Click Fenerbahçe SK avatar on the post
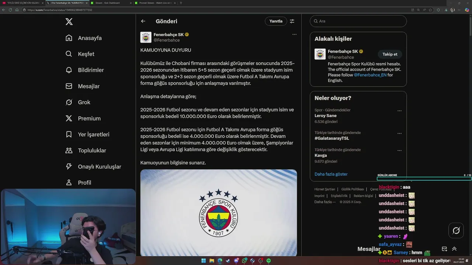Viewport: 472px width, 265px height. pyautogui.click(x=146, y=37)
